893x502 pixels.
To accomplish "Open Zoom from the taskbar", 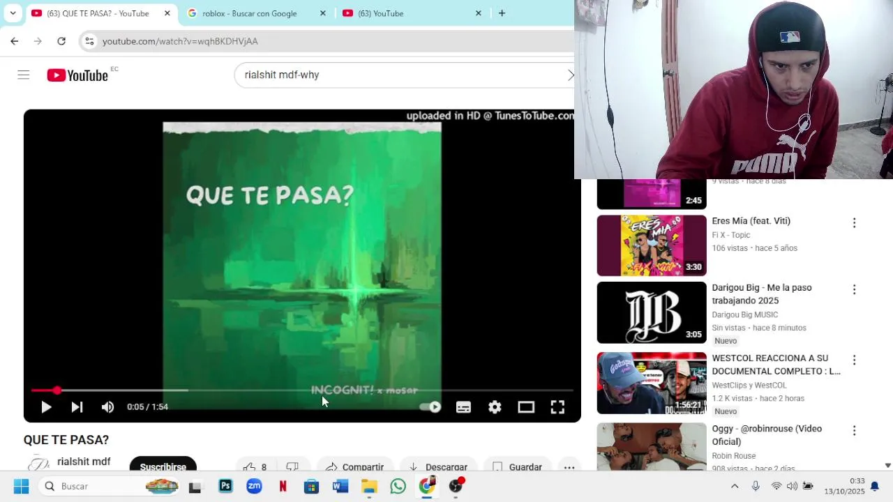I will 254,486.
